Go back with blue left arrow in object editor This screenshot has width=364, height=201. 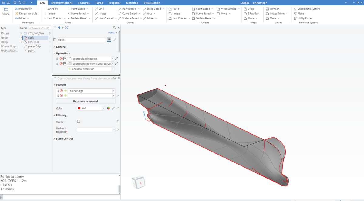[x=59, y=28]
